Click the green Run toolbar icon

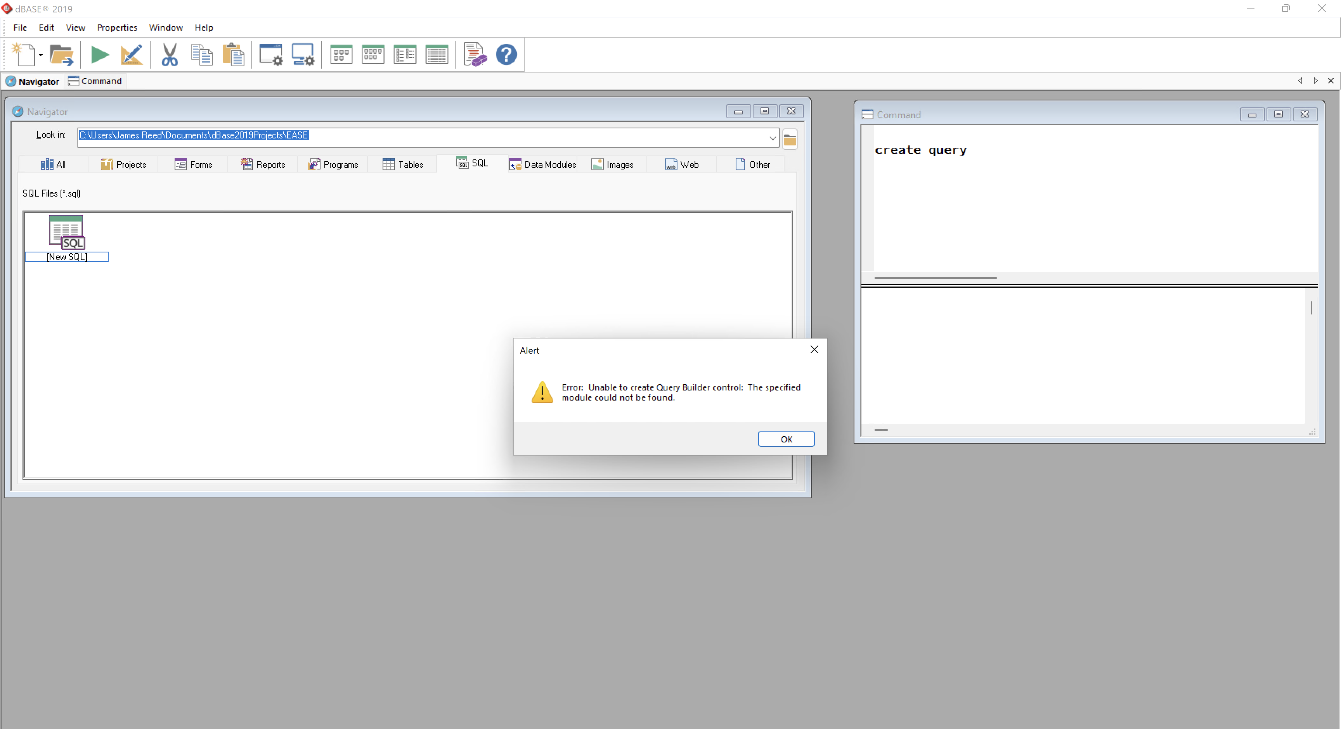(99, 55)
